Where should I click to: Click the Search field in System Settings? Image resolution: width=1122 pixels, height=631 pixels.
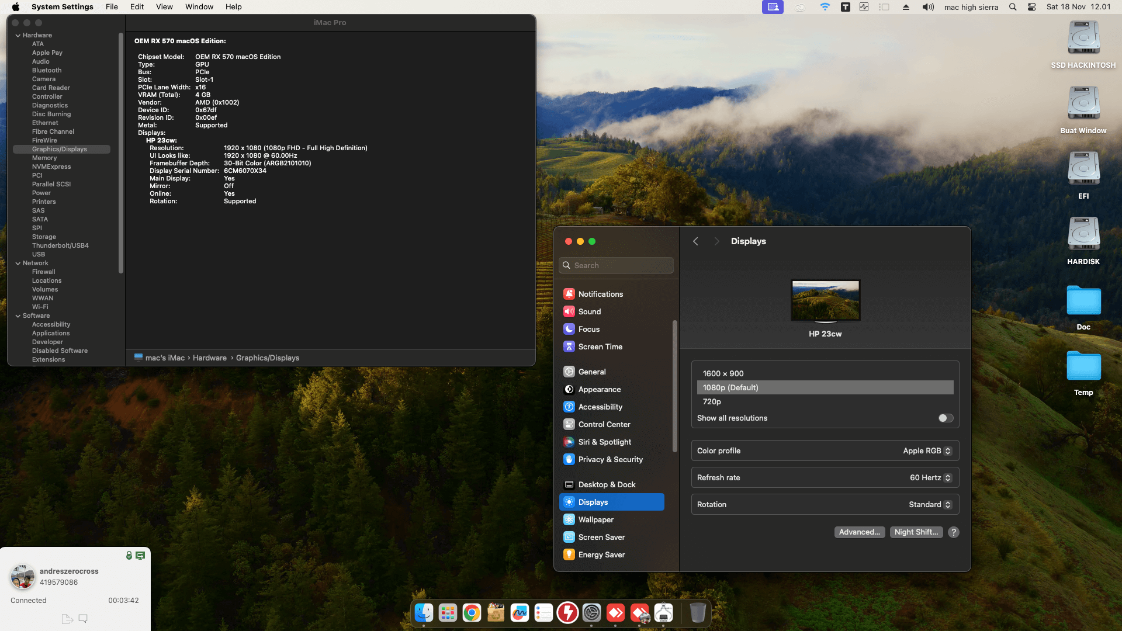(x=616, y=265)
